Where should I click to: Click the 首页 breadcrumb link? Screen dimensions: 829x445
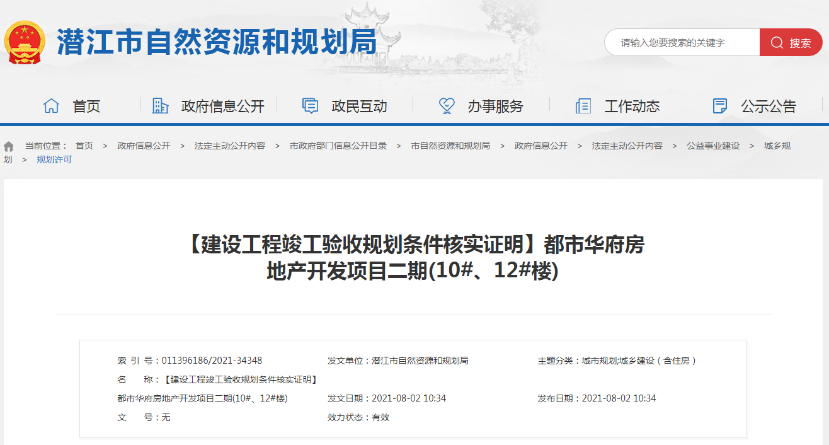coord(84,146)
